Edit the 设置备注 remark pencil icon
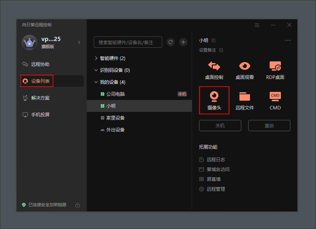 click(x=221, y=50)
